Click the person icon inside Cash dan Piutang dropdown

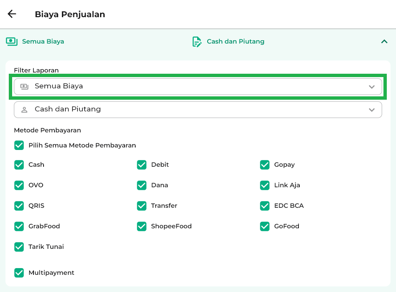[25, 110]
